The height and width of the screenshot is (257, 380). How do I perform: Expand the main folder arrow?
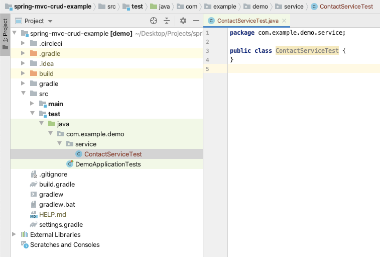pos(32,104)
